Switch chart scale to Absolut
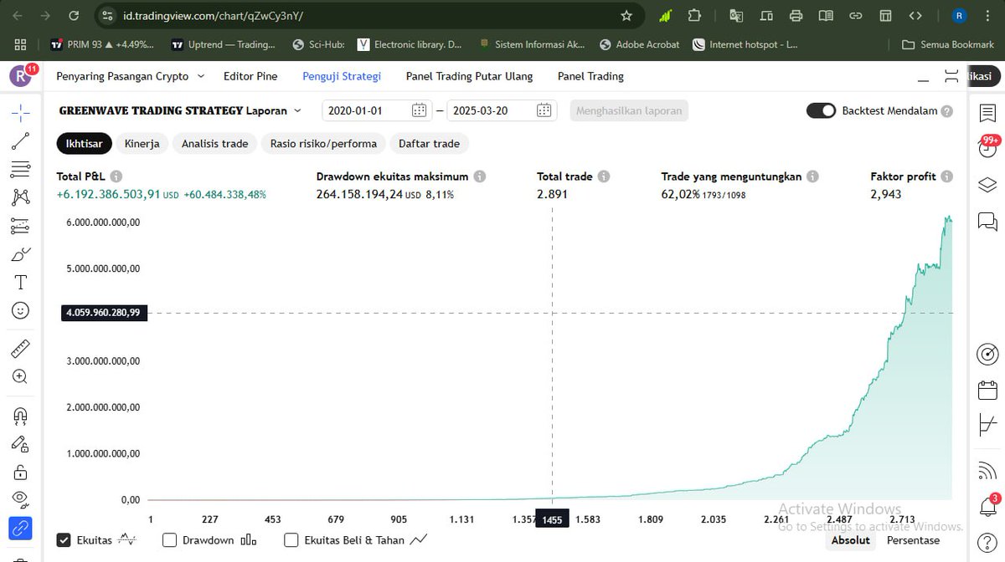The image size is (1005, 562). pos(851,540)
